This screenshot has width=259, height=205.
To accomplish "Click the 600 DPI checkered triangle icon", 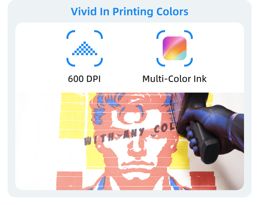I will coord(85,48).
